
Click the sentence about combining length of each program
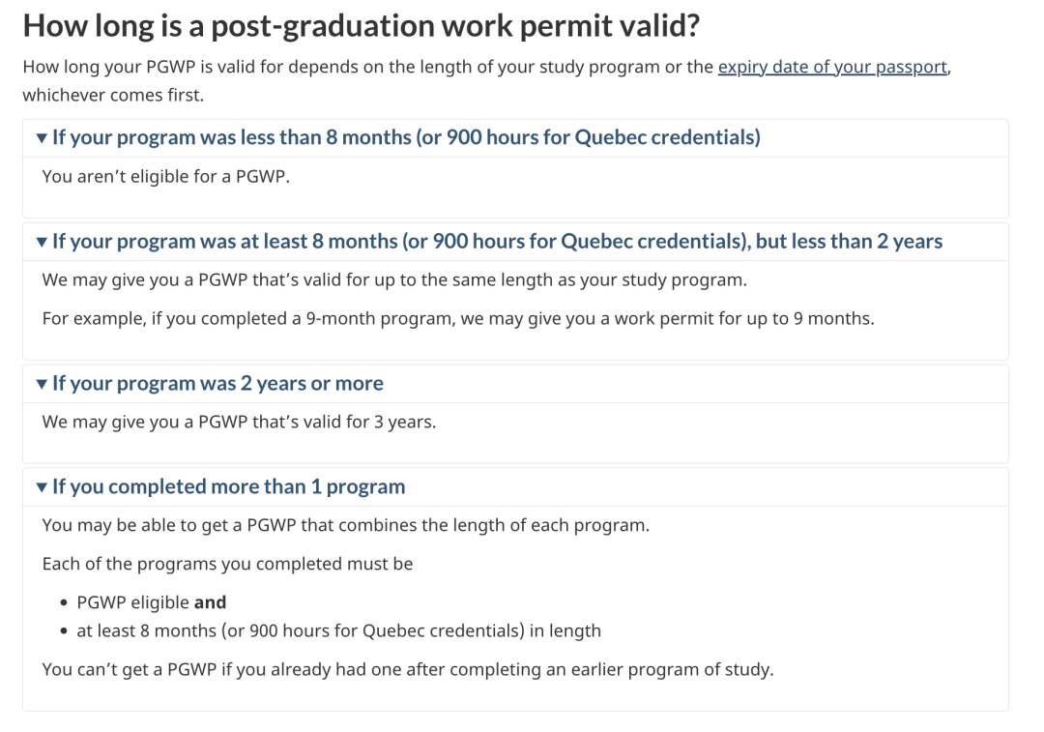(x=345, y=526)
